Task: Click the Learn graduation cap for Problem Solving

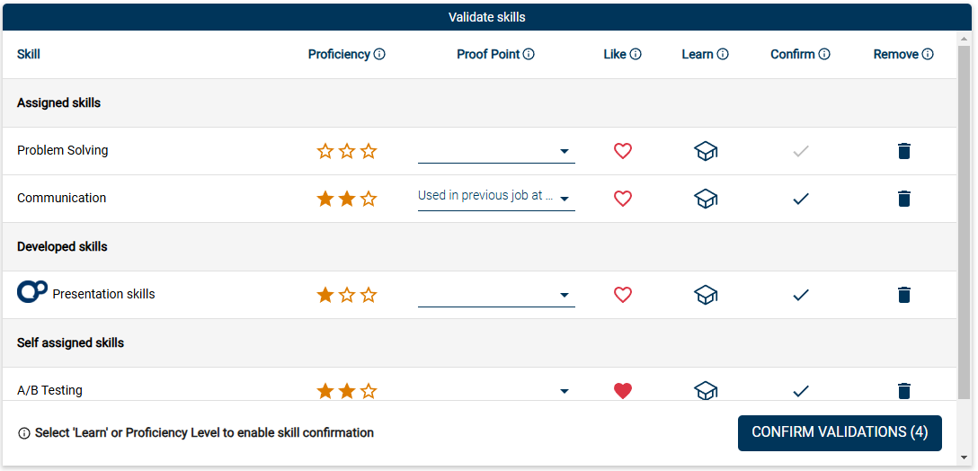Action: pos(706,151)
